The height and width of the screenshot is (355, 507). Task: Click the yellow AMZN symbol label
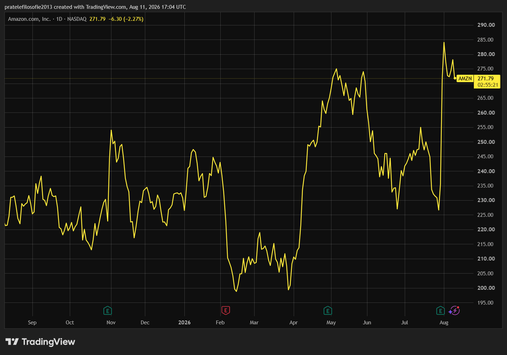(465, 79)
